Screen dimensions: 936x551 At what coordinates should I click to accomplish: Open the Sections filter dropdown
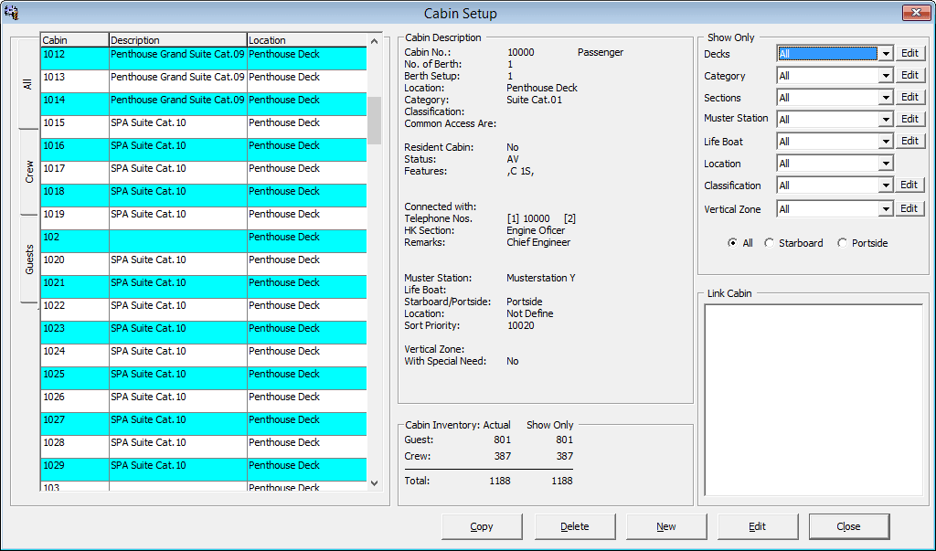click(888, 97)
